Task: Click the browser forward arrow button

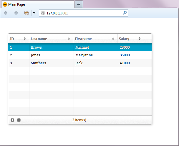Action: [x=16, y=13]
